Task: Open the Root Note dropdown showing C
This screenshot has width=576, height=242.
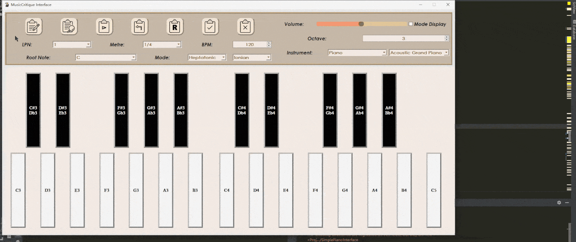Action: (106, 57)
